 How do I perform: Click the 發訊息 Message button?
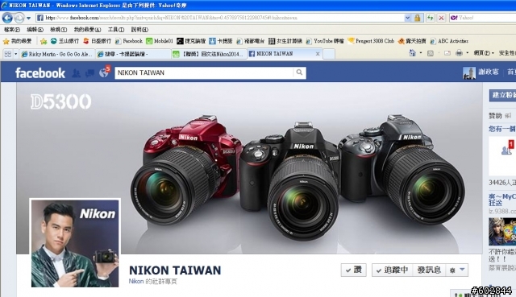click(429, 270)
